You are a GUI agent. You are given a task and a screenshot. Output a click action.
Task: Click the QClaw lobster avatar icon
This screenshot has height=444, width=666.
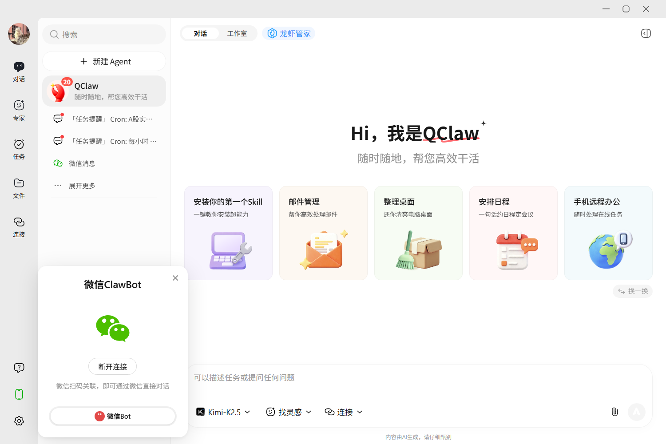pyautogui.click(x=58, y=91)
